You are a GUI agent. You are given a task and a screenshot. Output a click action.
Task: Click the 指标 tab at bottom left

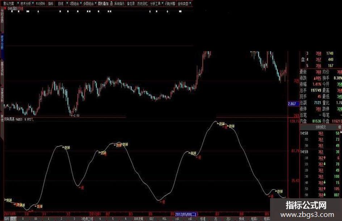tap(7, 218)
